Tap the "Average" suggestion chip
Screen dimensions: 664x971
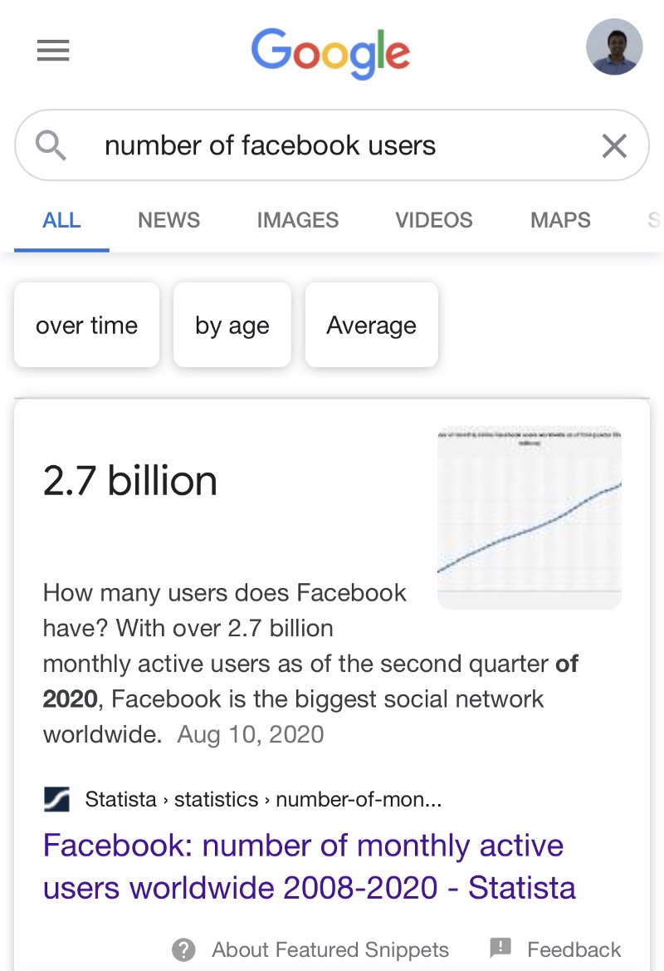pos(371,325)
